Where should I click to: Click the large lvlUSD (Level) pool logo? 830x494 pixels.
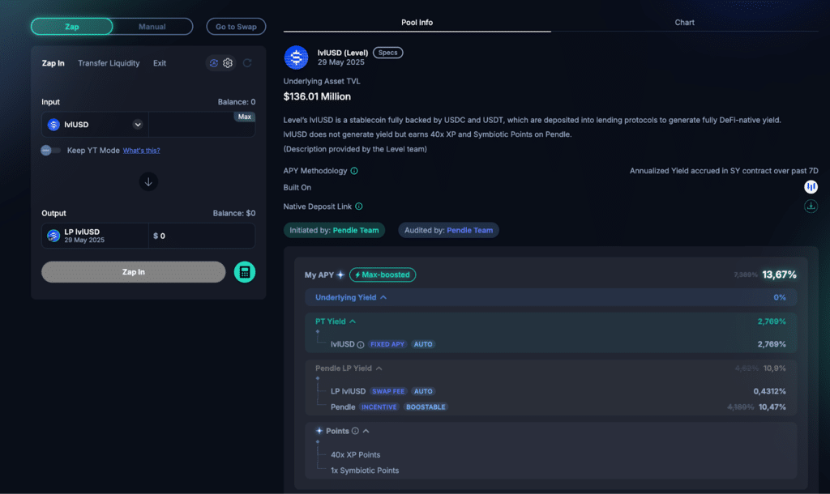click(296, 57)
